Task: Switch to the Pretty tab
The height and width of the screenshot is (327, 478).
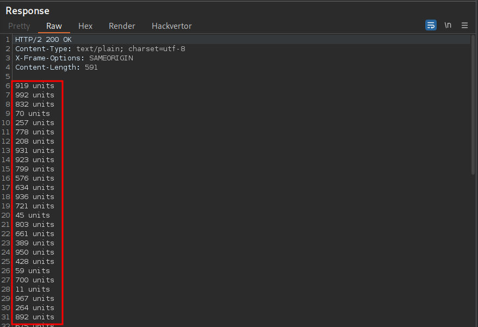Action: (19, 26)
